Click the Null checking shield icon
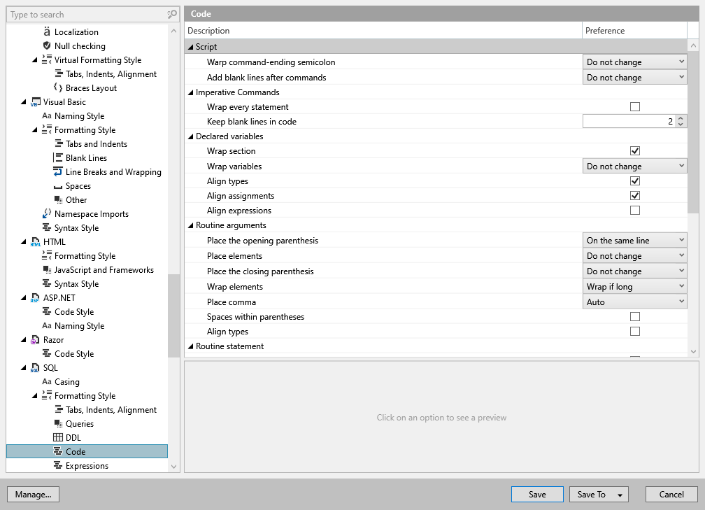This screenshot has height=510, width=705. [47, 46]
